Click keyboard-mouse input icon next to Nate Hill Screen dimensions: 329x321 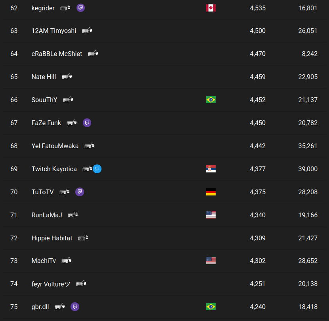tap(67, 77)
